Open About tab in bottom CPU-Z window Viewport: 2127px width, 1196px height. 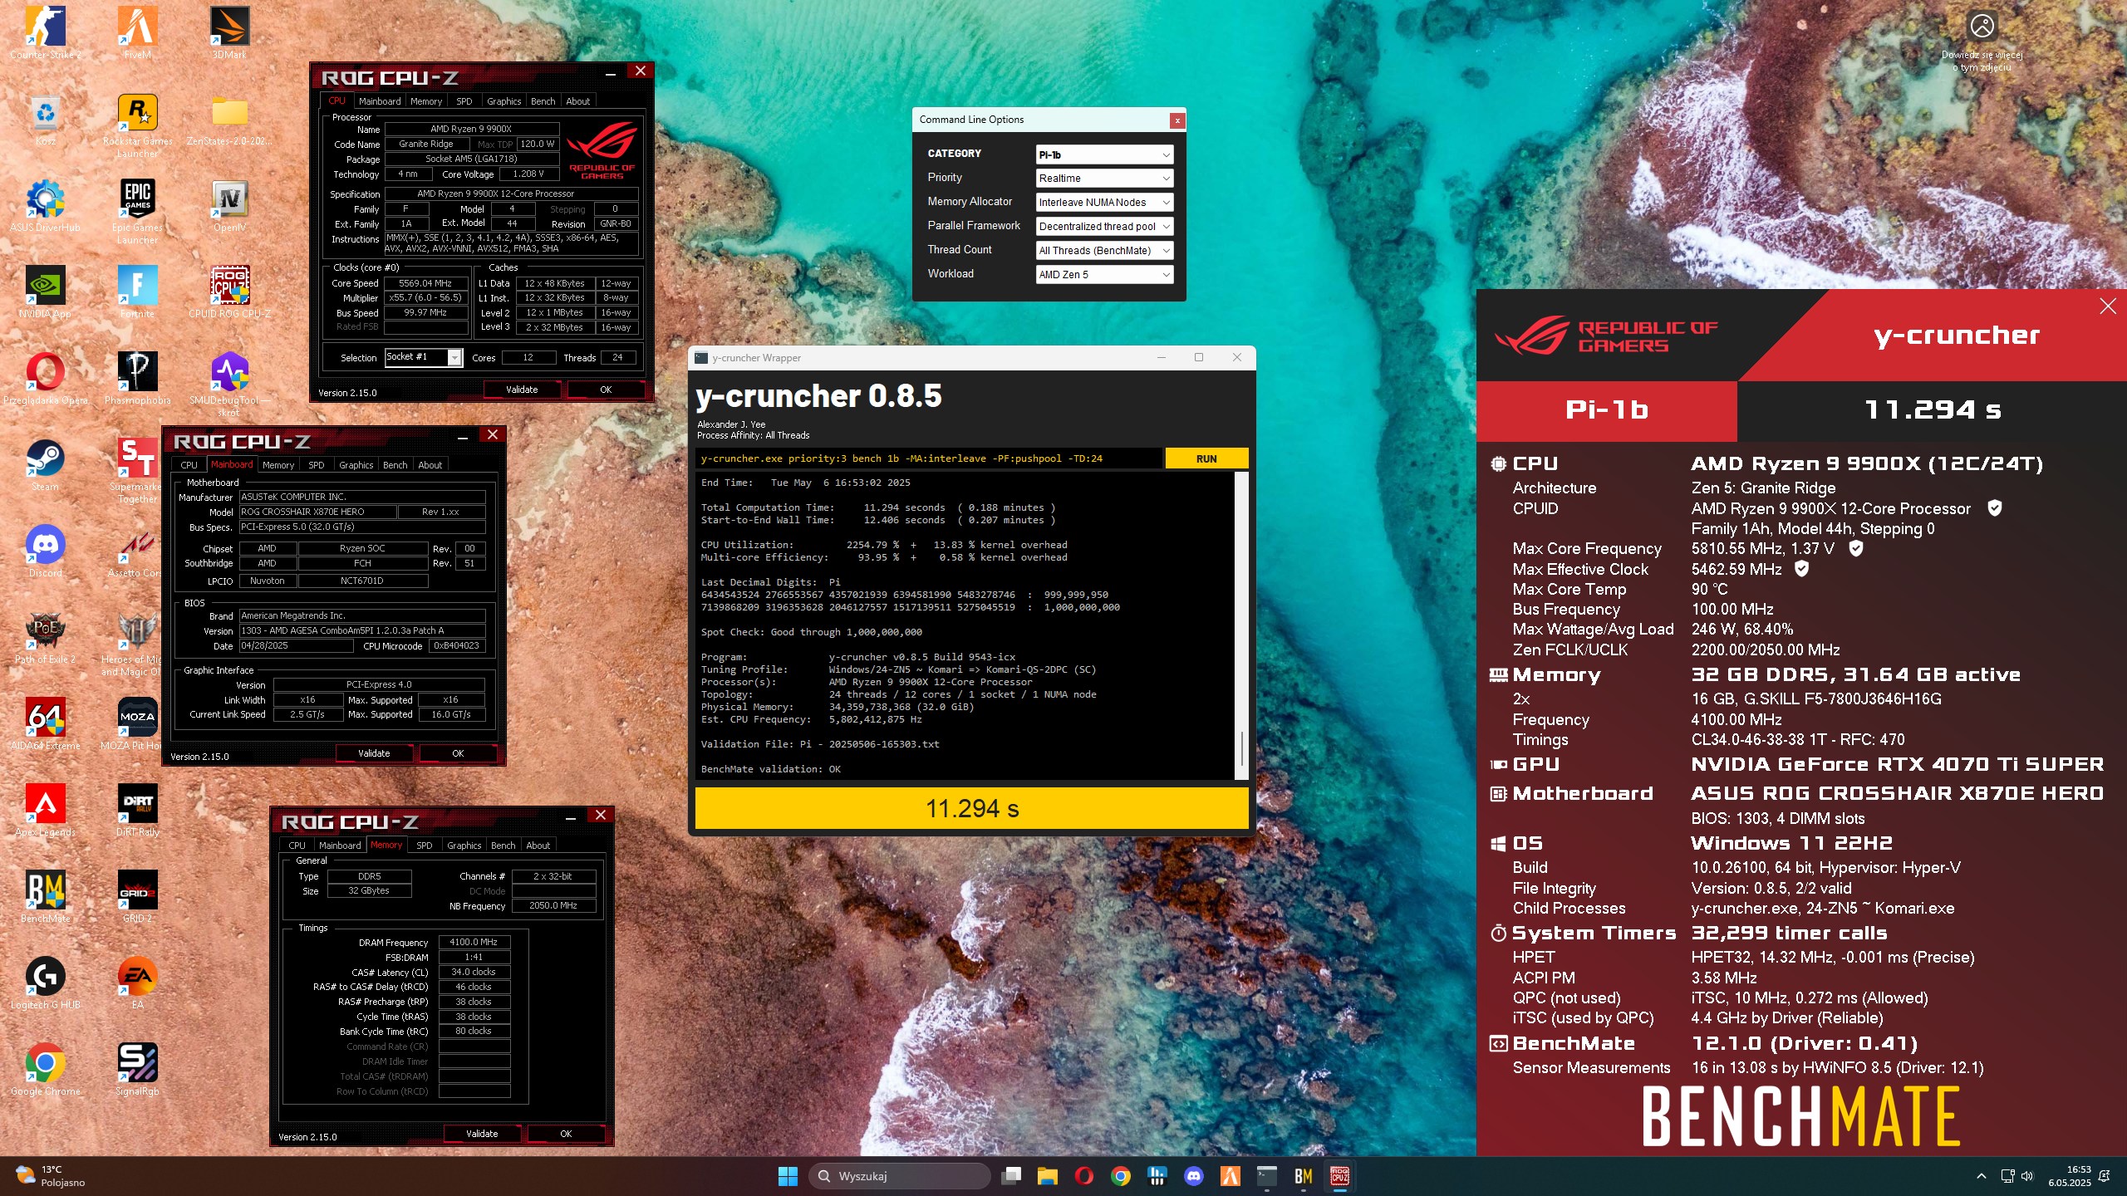click(538, 846)
